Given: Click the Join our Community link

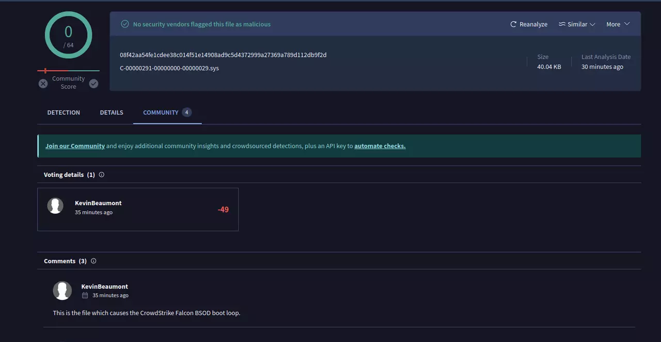Looking at the screenshot, I should 75,146.
